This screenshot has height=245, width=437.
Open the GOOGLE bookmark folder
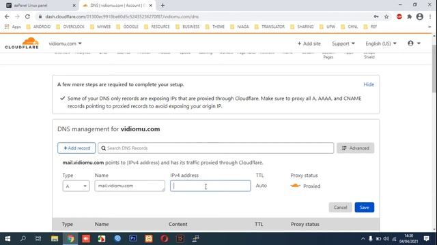pos(128,27)
